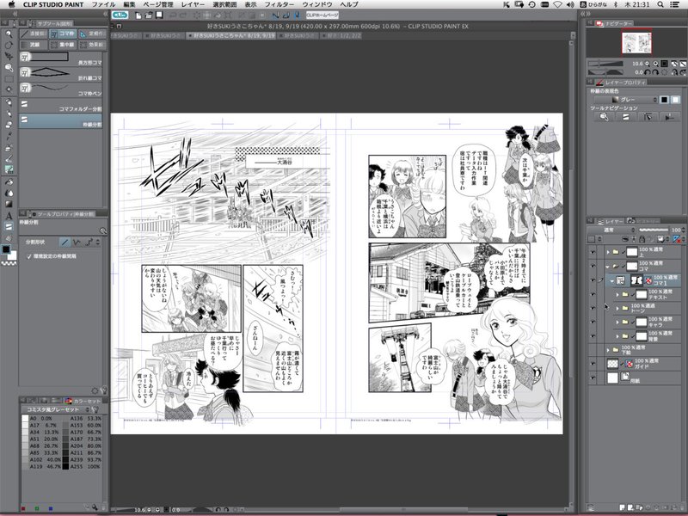Image resolution: width=688 pixels, height=516 pixels.
Task: Switch to the コマ枠 sub tool group tab
Action: pos(62,34)
